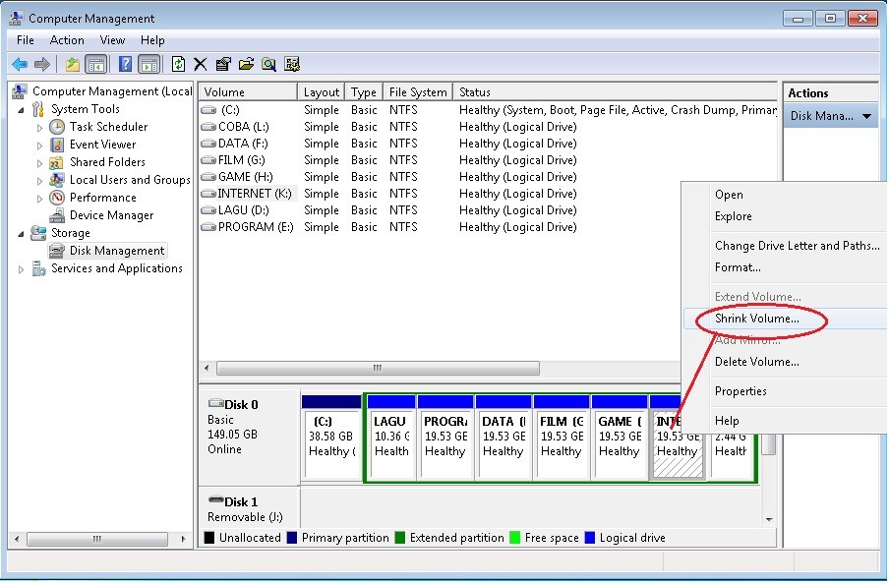Choose Format from context menu
This screenshot has height=584, width=889.
click(785, 267)
